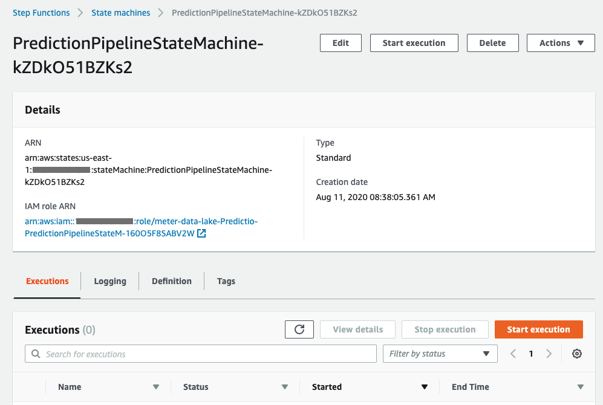Click the End Time column header
603x405 pixels.
[x=471, y=387]
